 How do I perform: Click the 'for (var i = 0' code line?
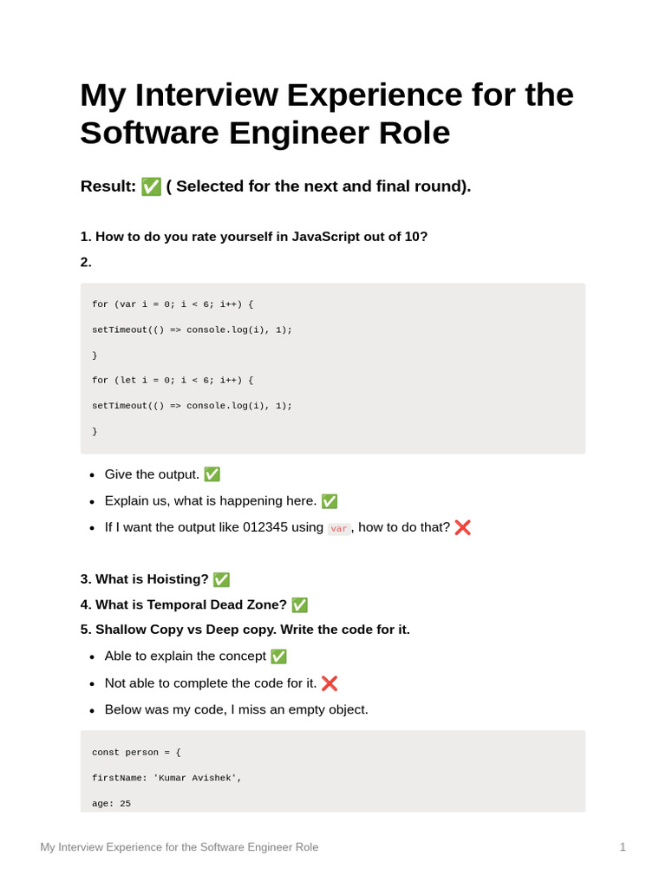pos(173,304)
